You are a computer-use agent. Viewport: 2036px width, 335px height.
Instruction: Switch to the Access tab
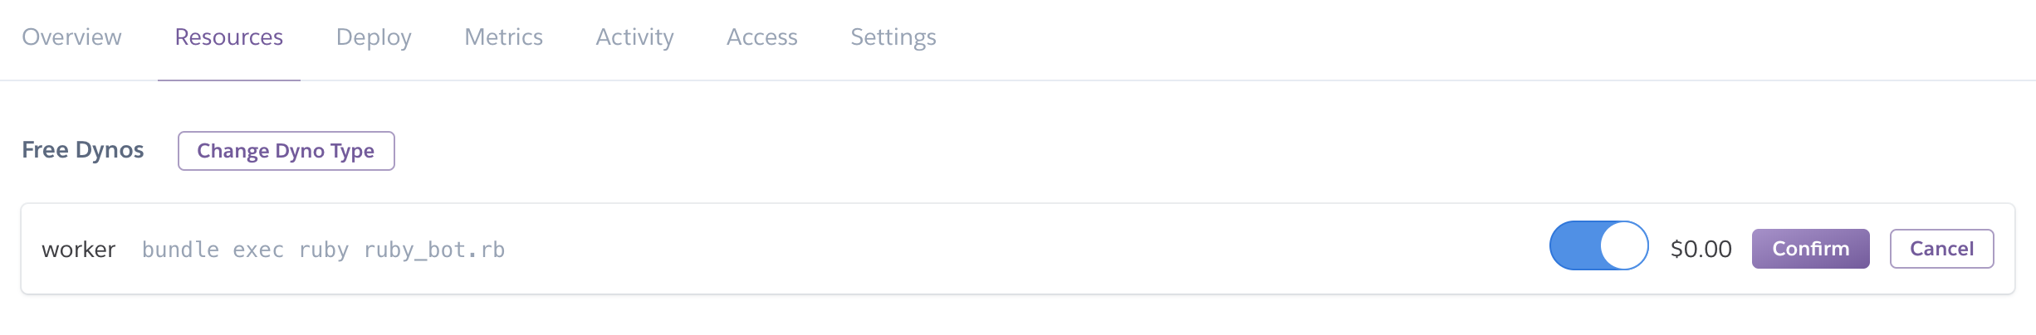pyautogui.click(x=761, y=37)
